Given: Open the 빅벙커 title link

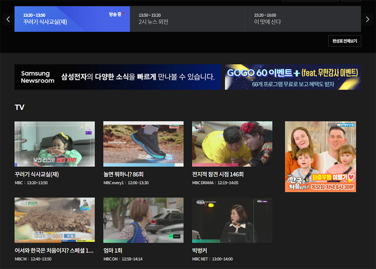Looking at the screenshot, I should 199,251.
